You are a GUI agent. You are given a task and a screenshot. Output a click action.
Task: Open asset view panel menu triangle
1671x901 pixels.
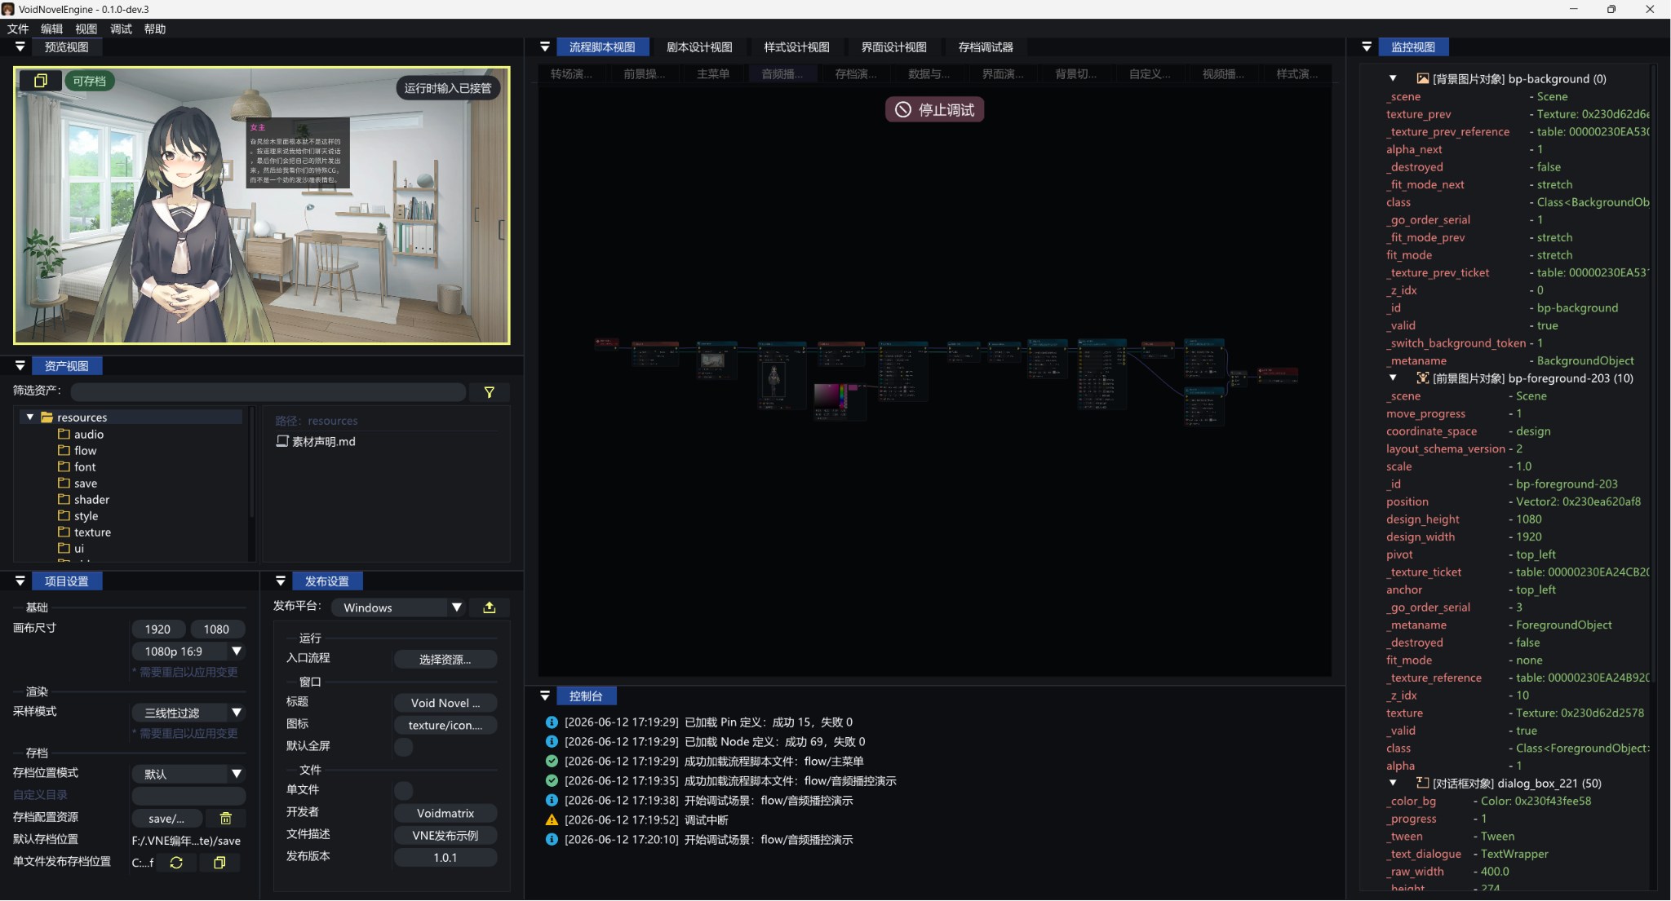click(x=20, y=366)
